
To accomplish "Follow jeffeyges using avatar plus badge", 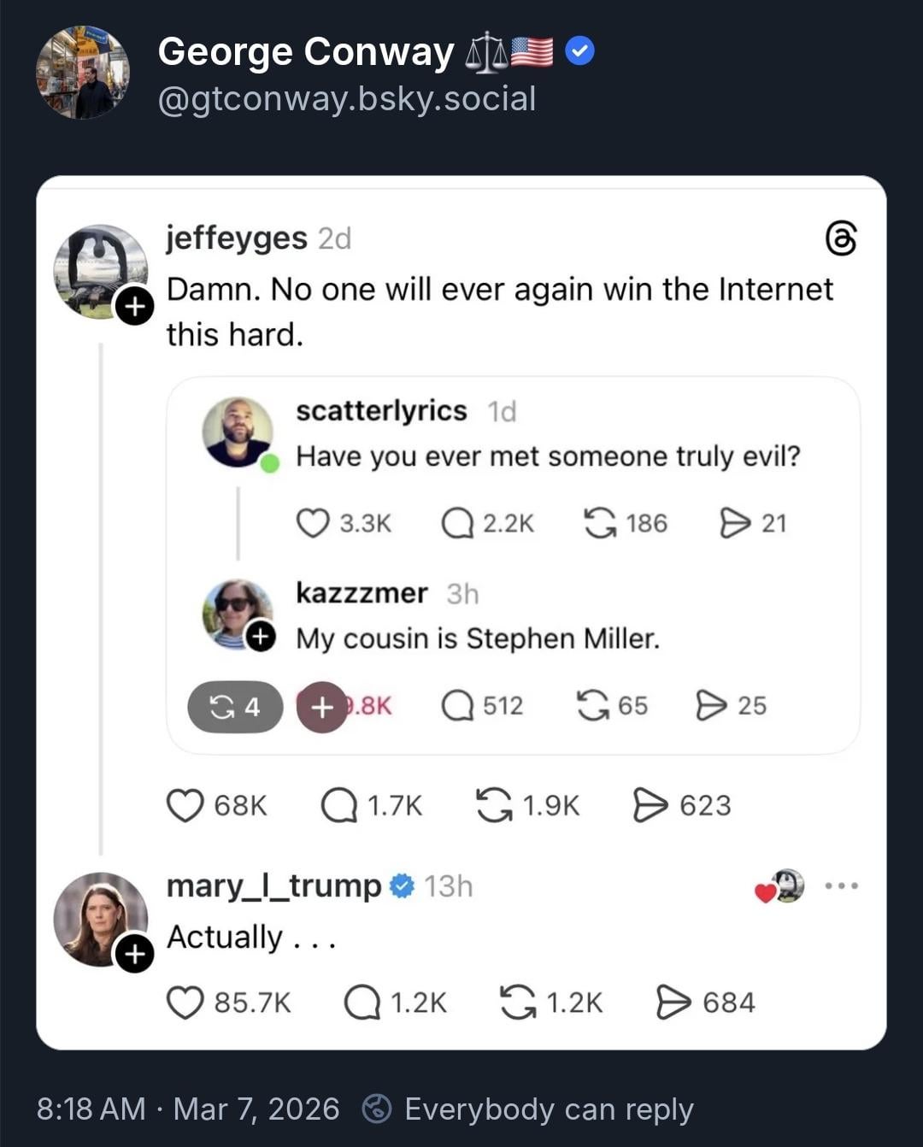I will click(134, 307).
